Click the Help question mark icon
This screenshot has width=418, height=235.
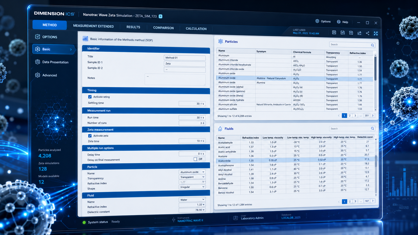pos(338,22)
